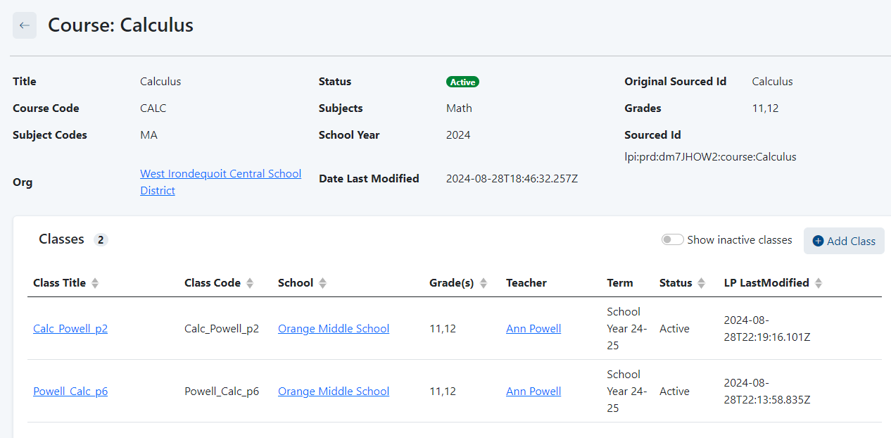Sort by LP LastModified column icon
This screenshot has height=438, width=891.
pyautogui.click(x=819, y=283)
